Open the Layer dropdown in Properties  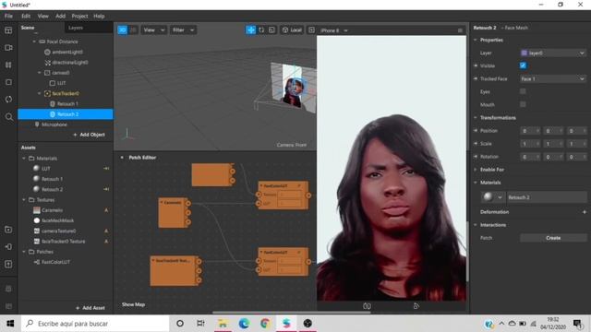click(553, 53)
